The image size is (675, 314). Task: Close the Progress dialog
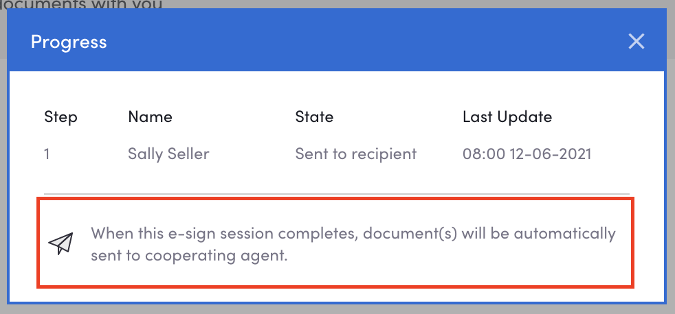point(636,42)
